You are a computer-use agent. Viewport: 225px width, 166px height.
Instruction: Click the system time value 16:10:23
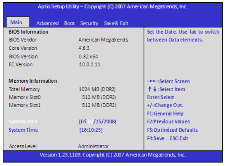click(x=91, y=130)
